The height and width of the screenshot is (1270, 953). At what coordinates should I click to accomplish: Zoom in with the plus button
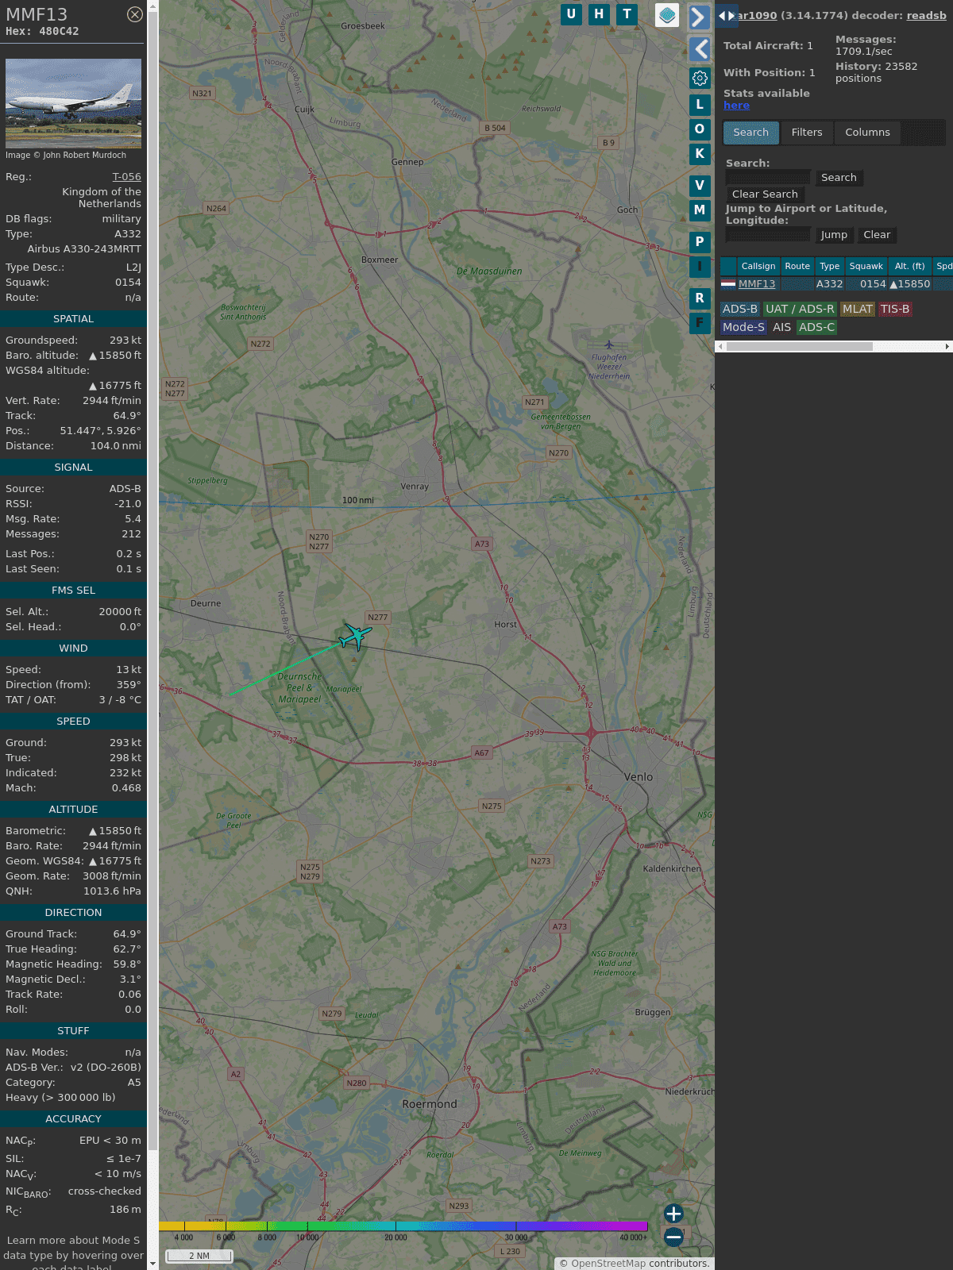(673, 1214)
